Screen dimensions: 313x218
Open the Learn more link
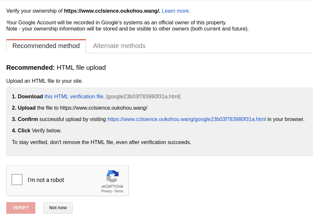(176, 11)
